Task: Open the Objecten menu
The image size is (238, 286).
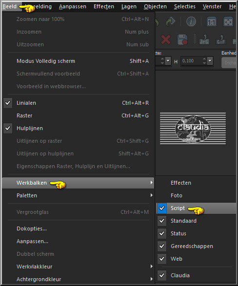Action: coord(155,6)
